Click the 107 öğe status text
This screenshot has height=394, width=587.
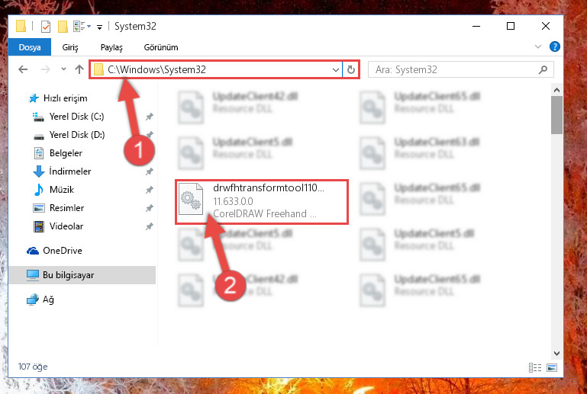[33, 367]
